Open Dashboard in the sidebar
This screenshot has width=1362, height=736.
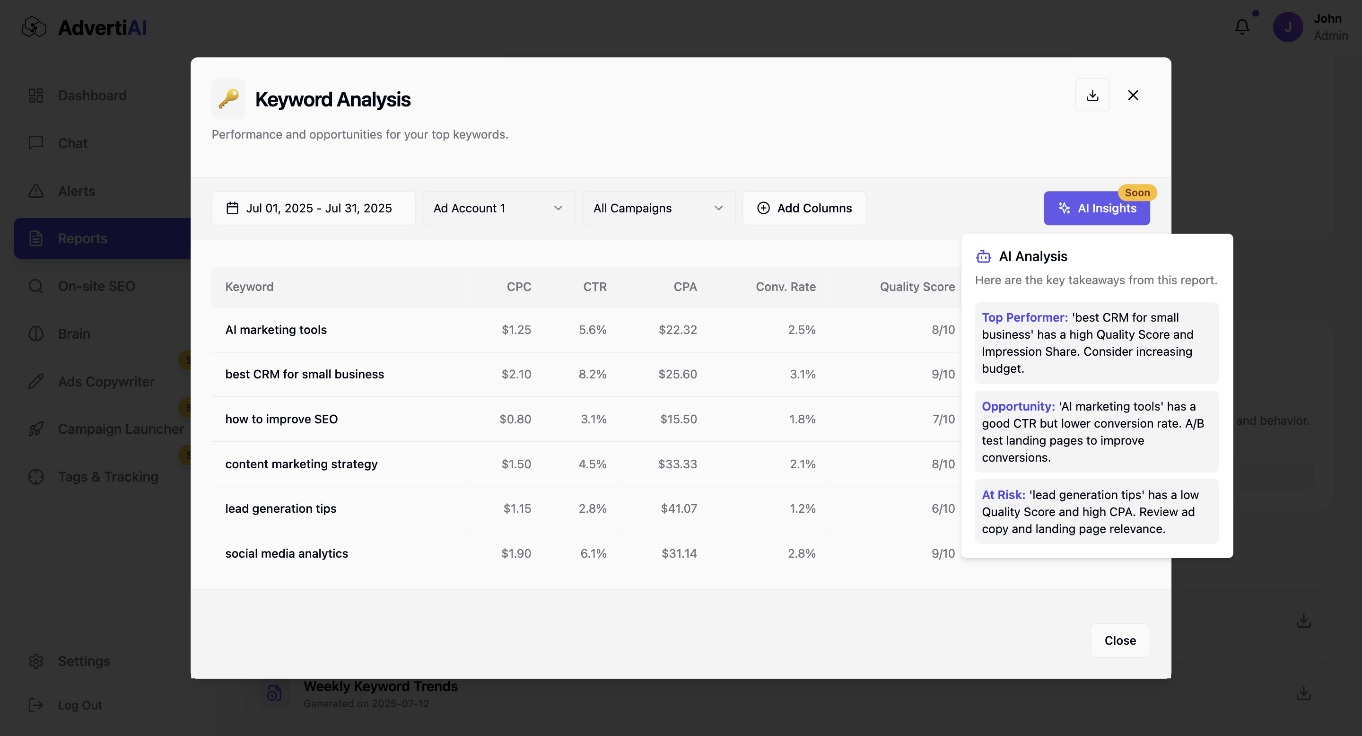click(92, 96)
